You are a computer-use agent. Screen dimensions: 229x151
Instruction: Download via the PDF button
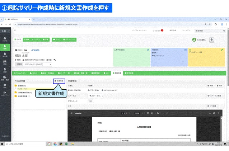click(90, 101)
